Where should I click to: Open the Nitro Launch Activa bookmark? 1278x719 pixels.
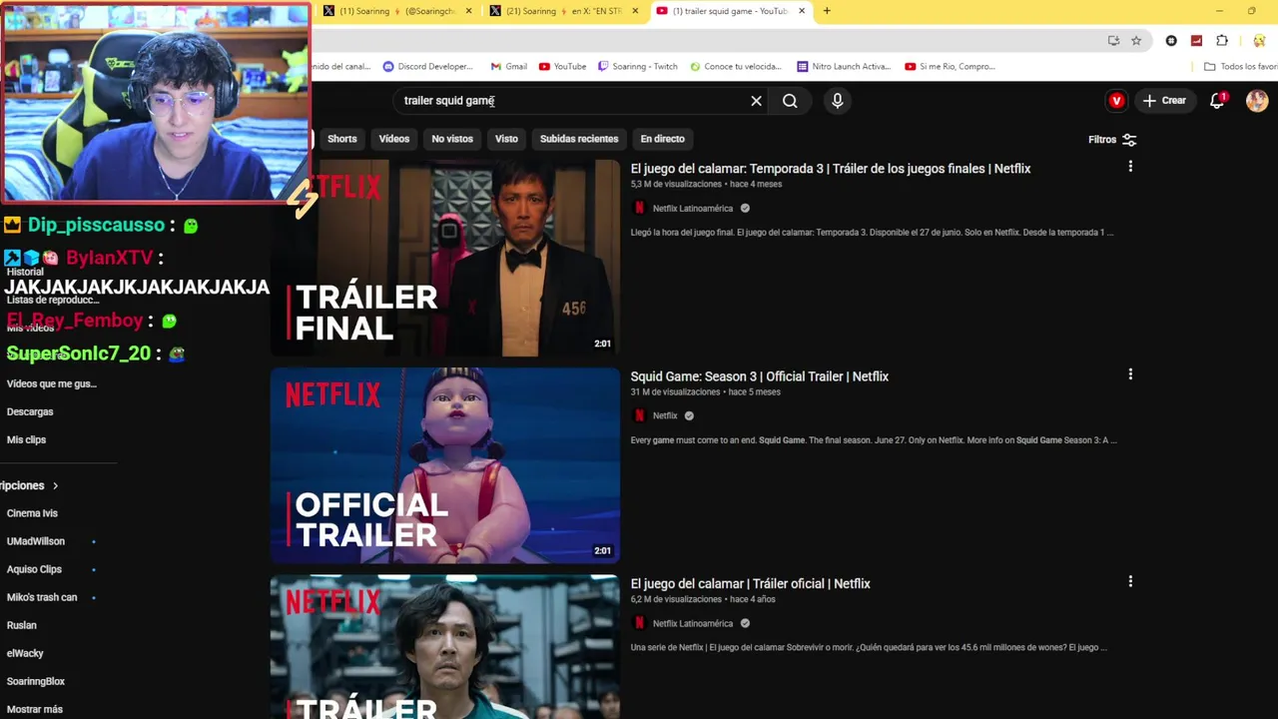[844, 67]
